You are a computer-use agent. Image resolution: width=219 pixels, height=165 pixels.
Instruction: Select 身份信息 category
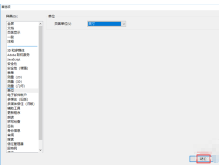coord(14,130)
